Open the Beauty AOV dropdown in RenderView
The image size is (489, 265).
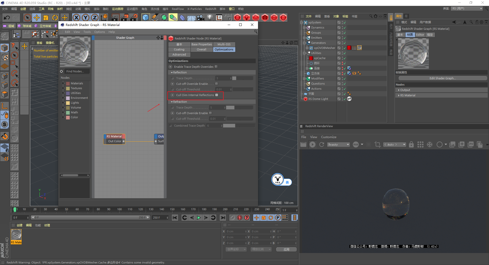(338, 144)
